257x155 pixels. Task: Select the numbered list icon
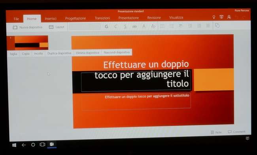pos(172,26)
